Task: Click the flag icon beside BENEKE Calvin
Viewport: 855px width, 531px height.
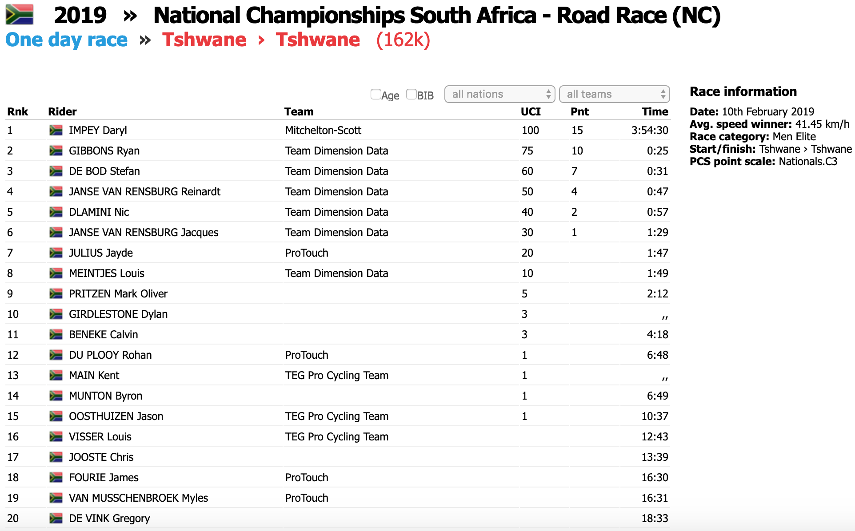Action: click(56, 334)
